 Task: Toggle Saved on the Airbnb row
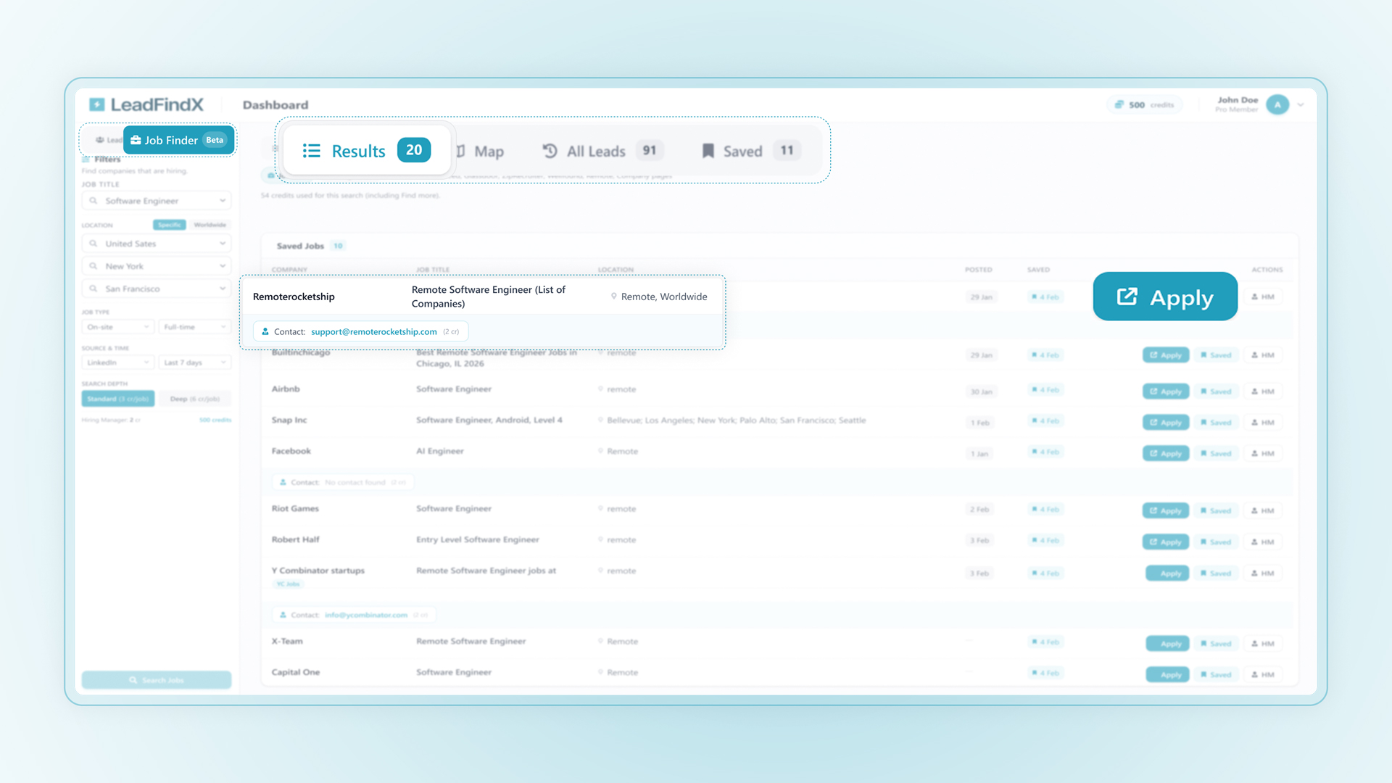1216,391
